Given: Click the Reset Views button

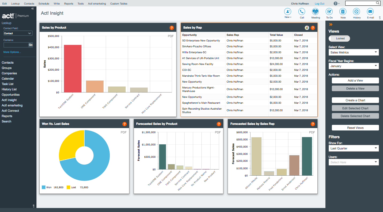Looking at the screenshot, I should (x=355, y=128).
